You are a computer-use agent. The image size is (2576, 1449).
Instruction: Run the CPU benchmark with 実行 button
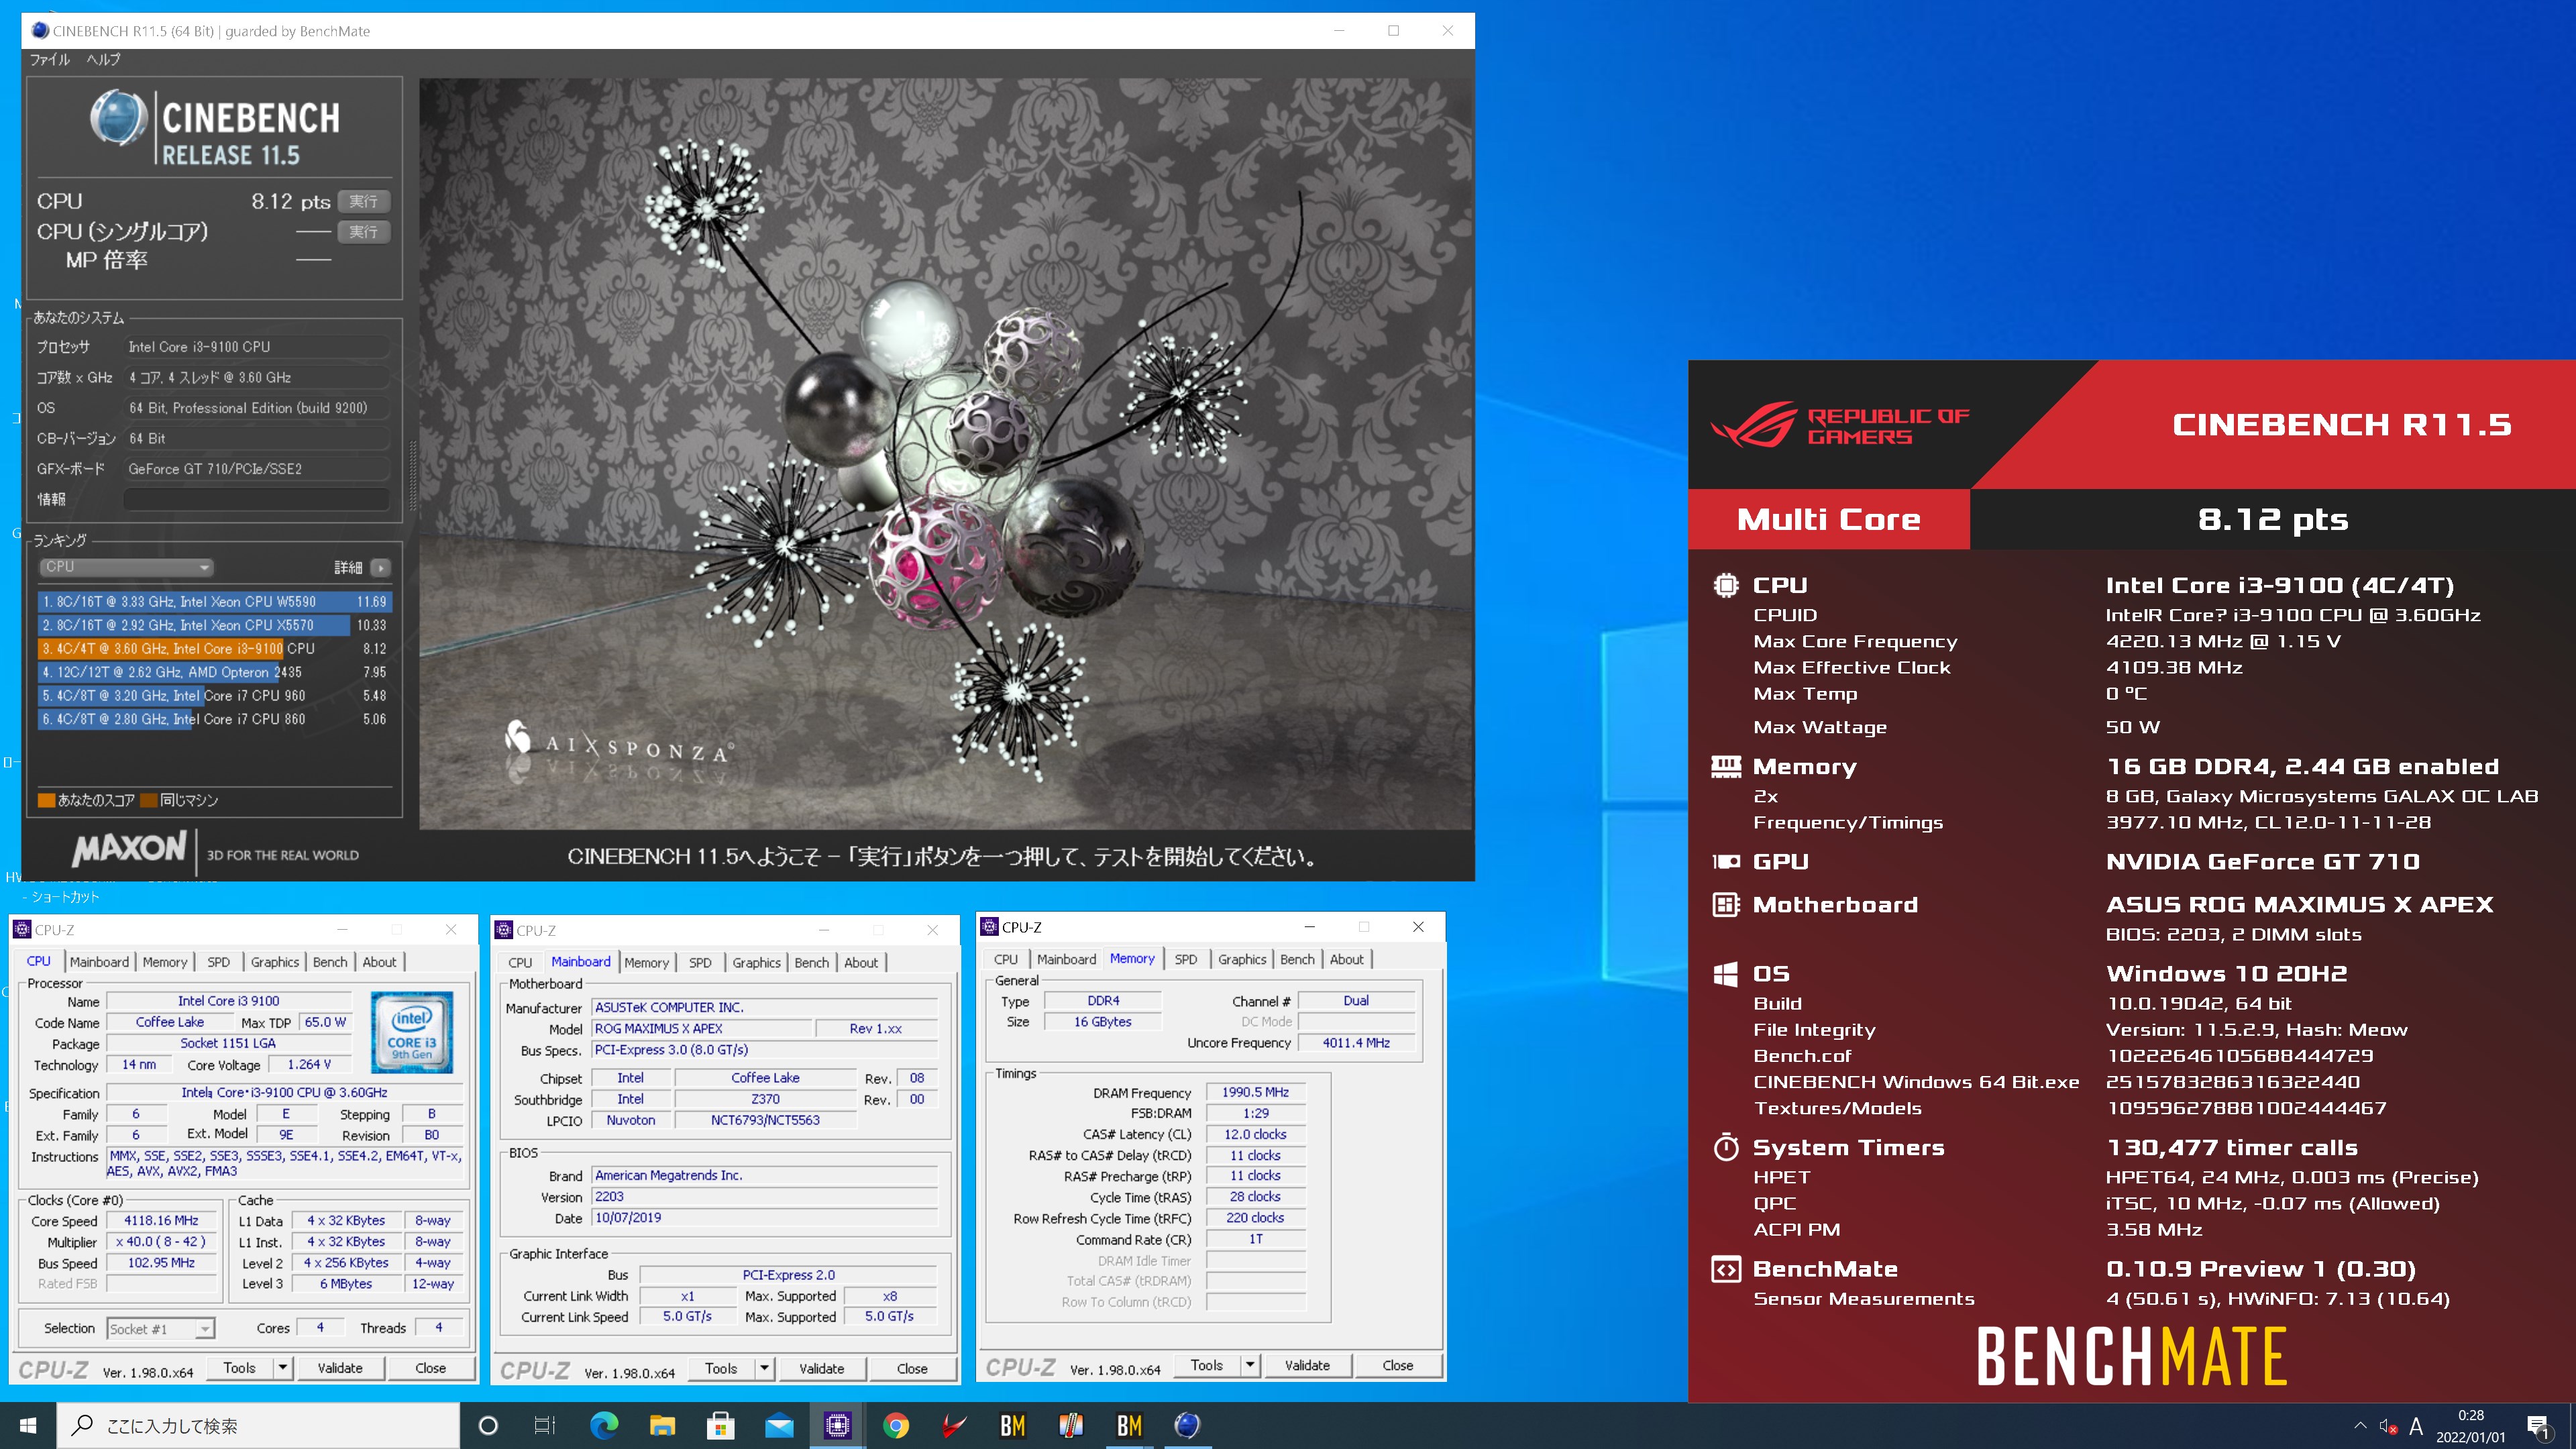click(x=364, y=201)
